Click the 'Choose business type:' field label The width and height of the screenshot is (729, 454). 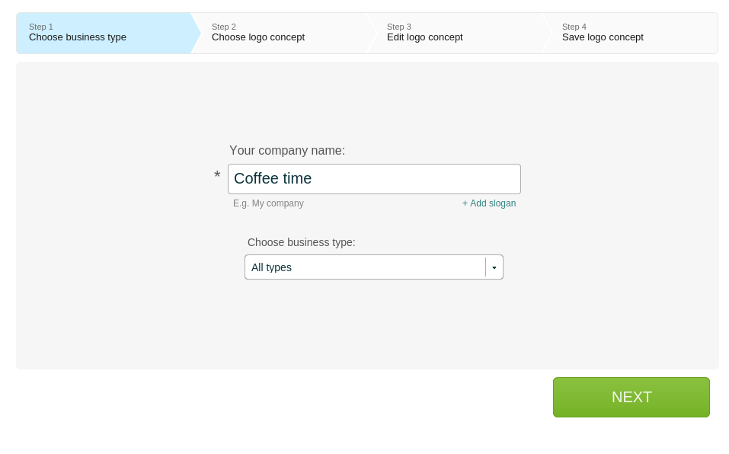pos(301,242)
